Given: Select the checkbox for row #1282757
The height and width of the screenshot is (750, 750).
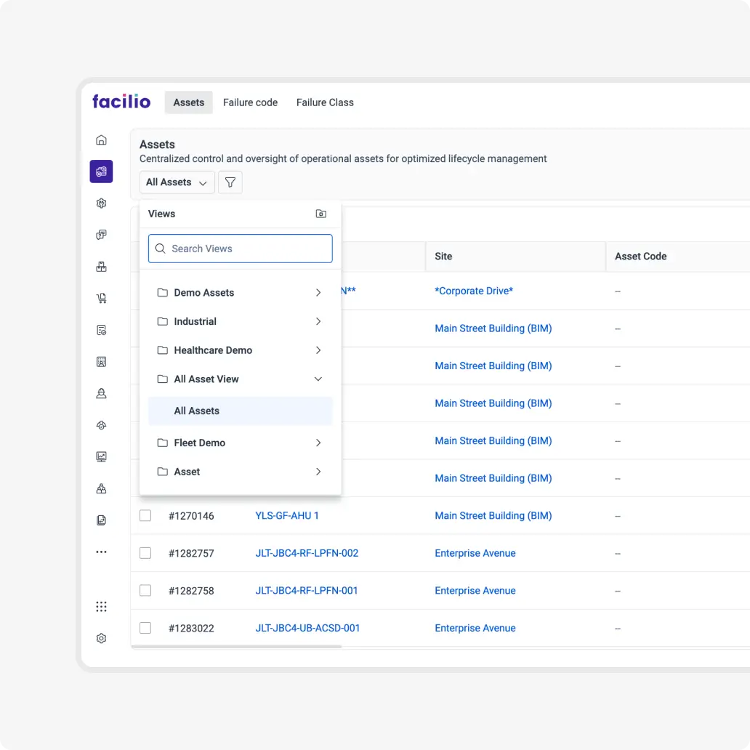Looking at the screenshot, I should [x=145, y=552].
